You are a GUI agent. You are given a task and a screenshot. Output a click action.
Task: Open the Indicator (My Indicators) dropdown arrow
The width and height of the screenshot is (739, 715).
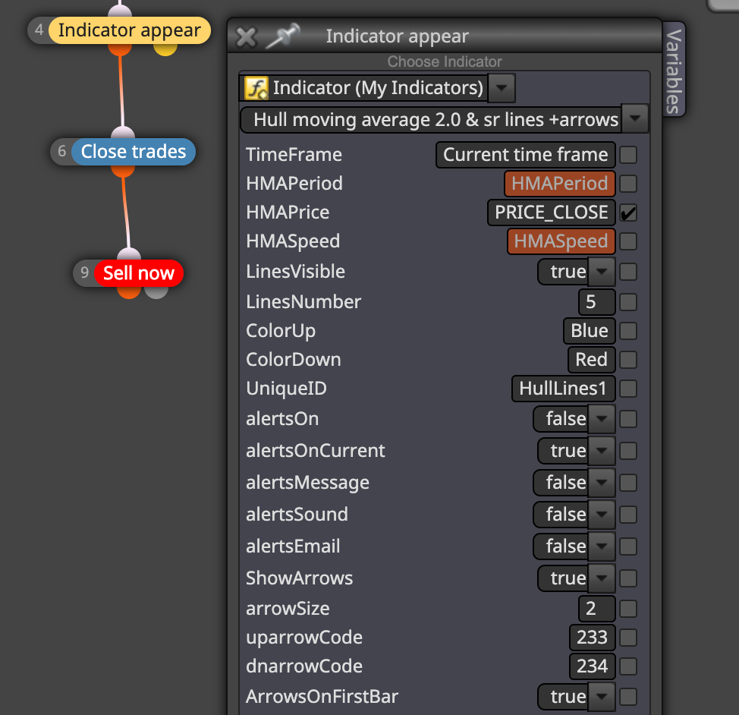tap(502, 88)
